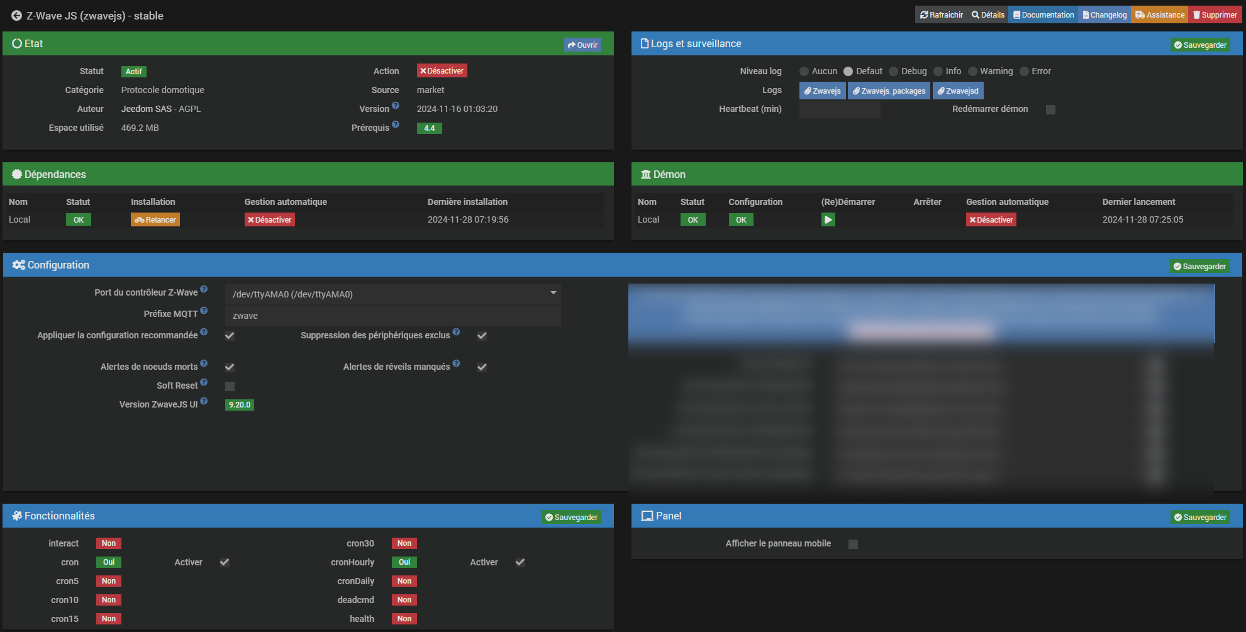Image resolution: width=1246 pixels, height=632 pixels.
Task: Enable the Soft Reset checkbox
Action: click(230, 386)
